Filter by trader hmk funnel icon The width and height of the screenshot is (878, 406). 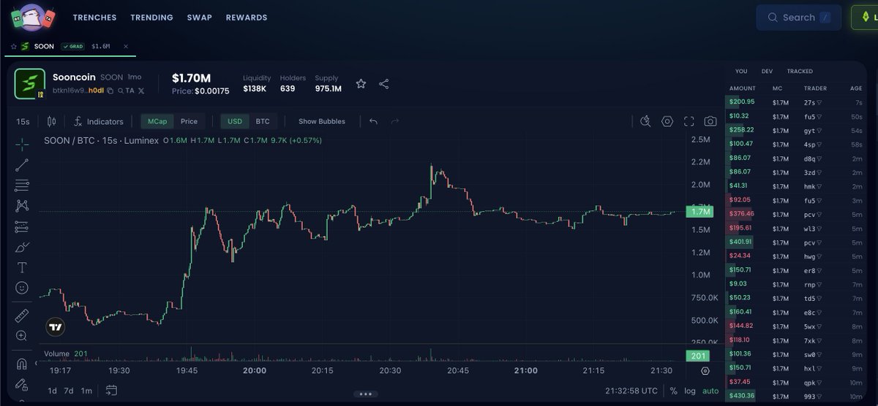[x=821, y=186]
